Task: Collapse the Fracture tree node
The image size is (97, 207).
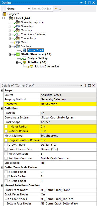Action: click(x=10, y=46)
